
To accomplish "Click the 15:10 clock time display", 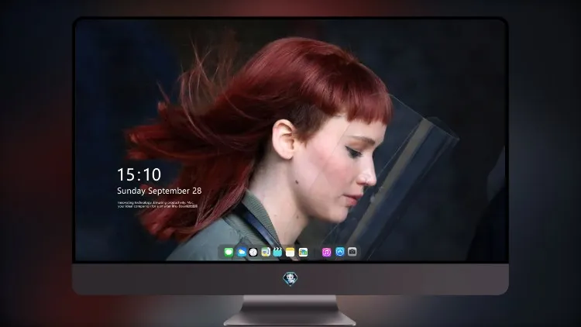I will [139, 174].
